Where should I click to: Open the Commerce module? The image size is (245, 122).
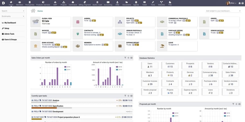point(73,3)
